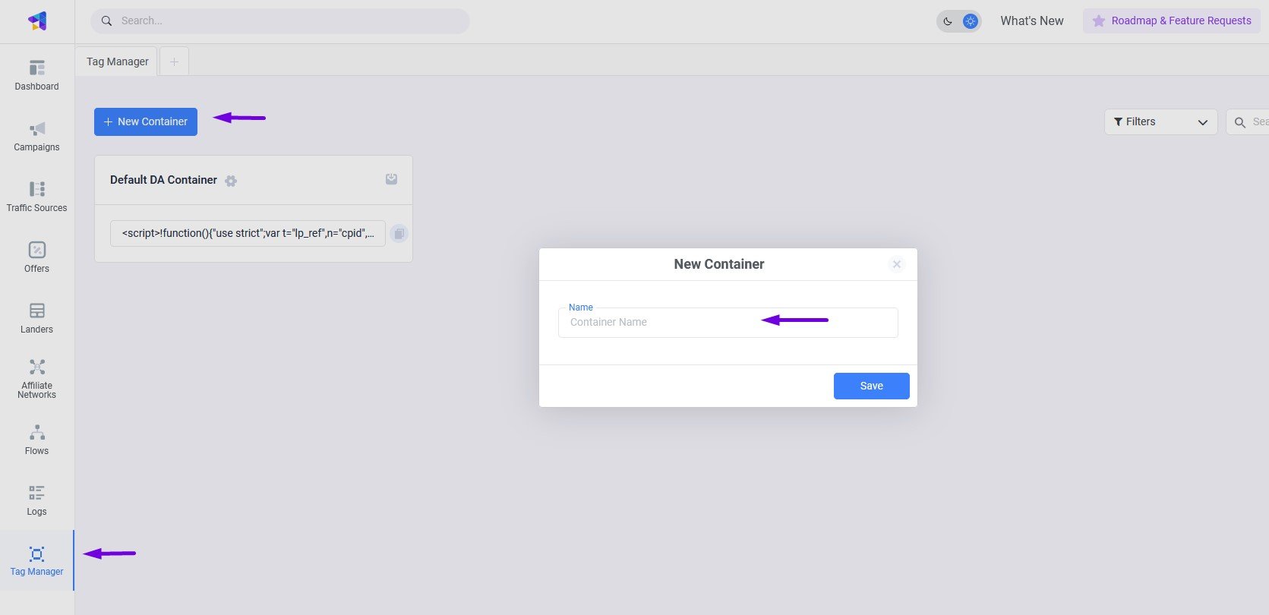Image resolution: width=1269 pixels, height=615 pixels.
Task: Open Default DA Container settings gear
Action: [x=231, y=181]
